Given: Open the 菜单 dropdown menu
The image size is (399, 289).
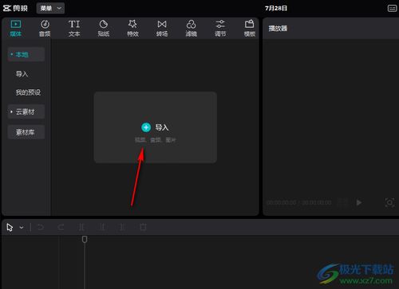Looking at the screenshot, I should [x=50, y=8].
